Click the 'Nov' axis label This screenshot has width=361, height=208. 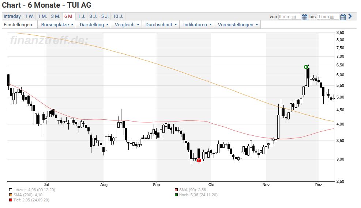pyautogui.click(x=266, y=185)
